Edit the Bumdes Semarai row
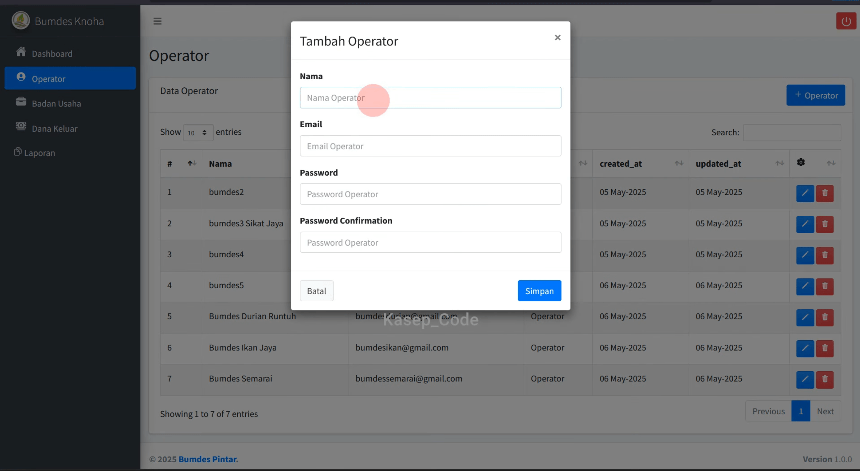This screenshot has width=860, height=471. point(805,380)
